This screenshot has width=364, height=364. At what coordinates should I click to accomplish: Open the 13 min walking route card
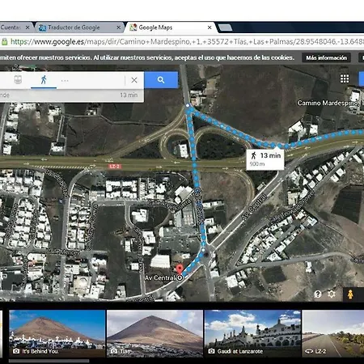coord(265,159)
